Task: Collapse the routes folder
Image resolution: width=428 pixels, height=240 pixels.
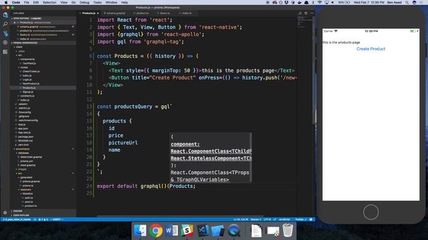Action: pyautogui.click(x=24, y=67)
